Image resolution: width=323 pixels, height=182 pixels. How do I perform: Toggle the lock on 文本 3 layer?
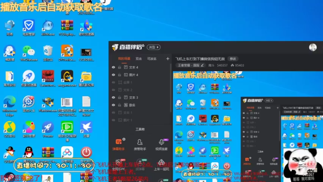point(120,97)
